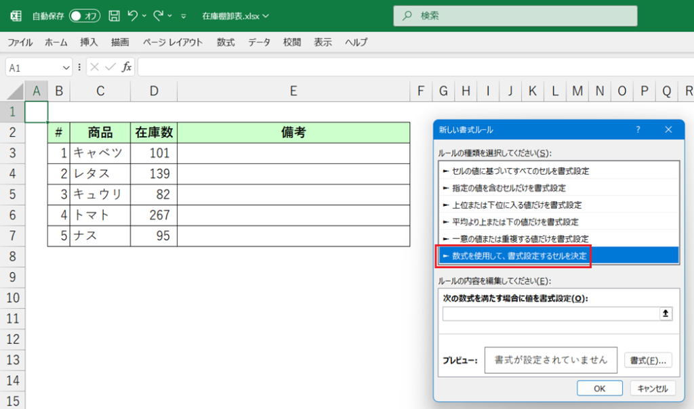Select column E header
This screenshot has height=409, width=694.
tap(293, 91)
